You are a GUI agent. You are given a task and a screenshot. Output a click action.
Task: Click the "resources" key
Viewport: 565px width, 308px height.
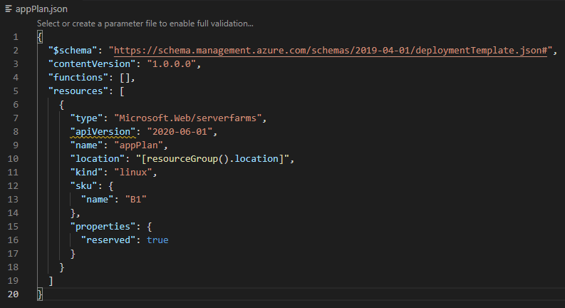coord(77,91)
